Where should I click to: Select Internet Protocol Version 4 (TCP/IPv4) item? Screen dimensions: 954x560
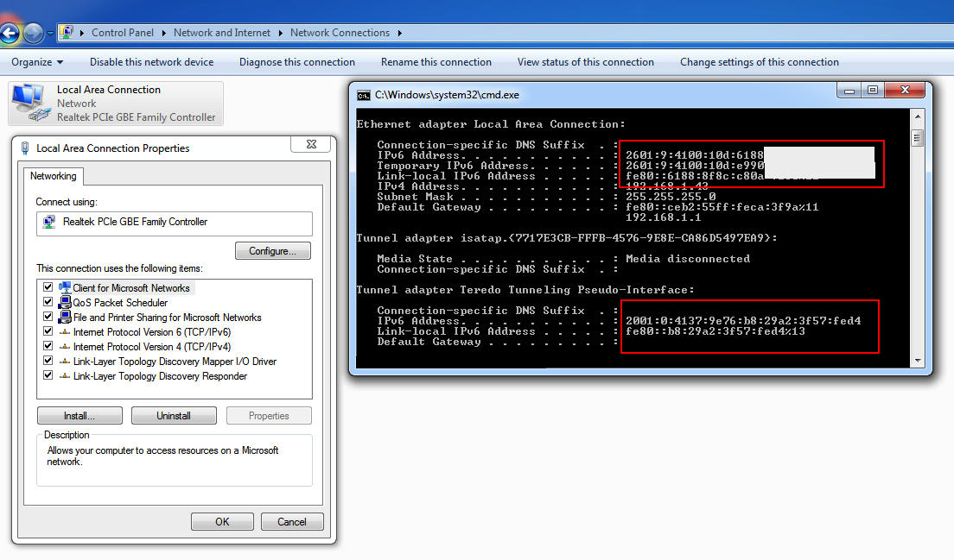[152, 347]
